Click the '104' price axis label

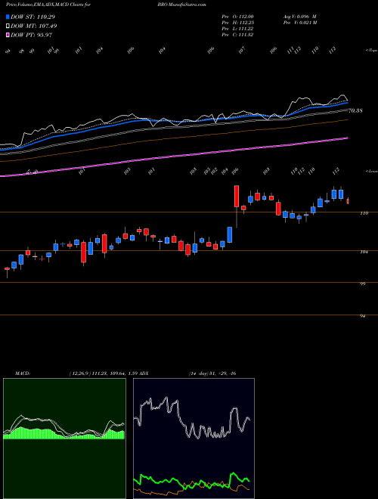[364, 252]
